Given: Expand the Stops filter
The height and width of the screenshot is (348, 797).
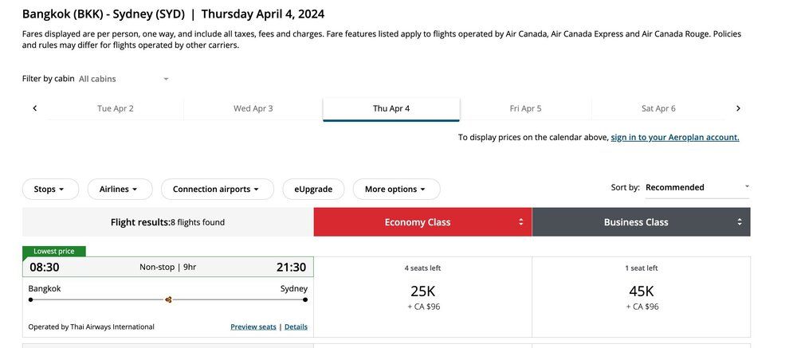Looking at the screenshot, I should 49,189.
